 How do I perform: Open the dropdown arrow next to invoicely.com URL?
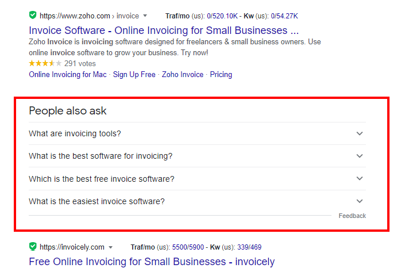click(110, 247)
